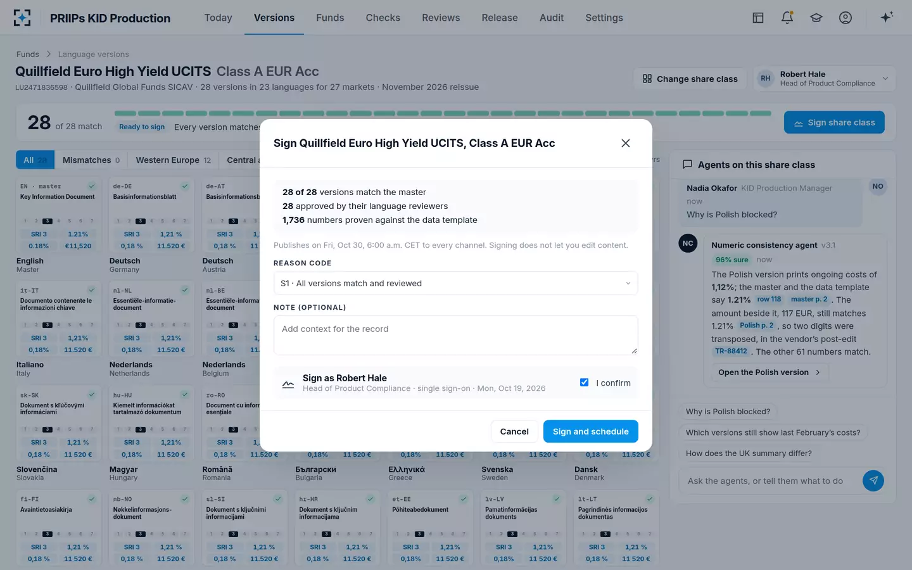The width and height of the screenshot is (912, 570).
Task: Filter versions by Mismatches
Action: click(91, 160)
